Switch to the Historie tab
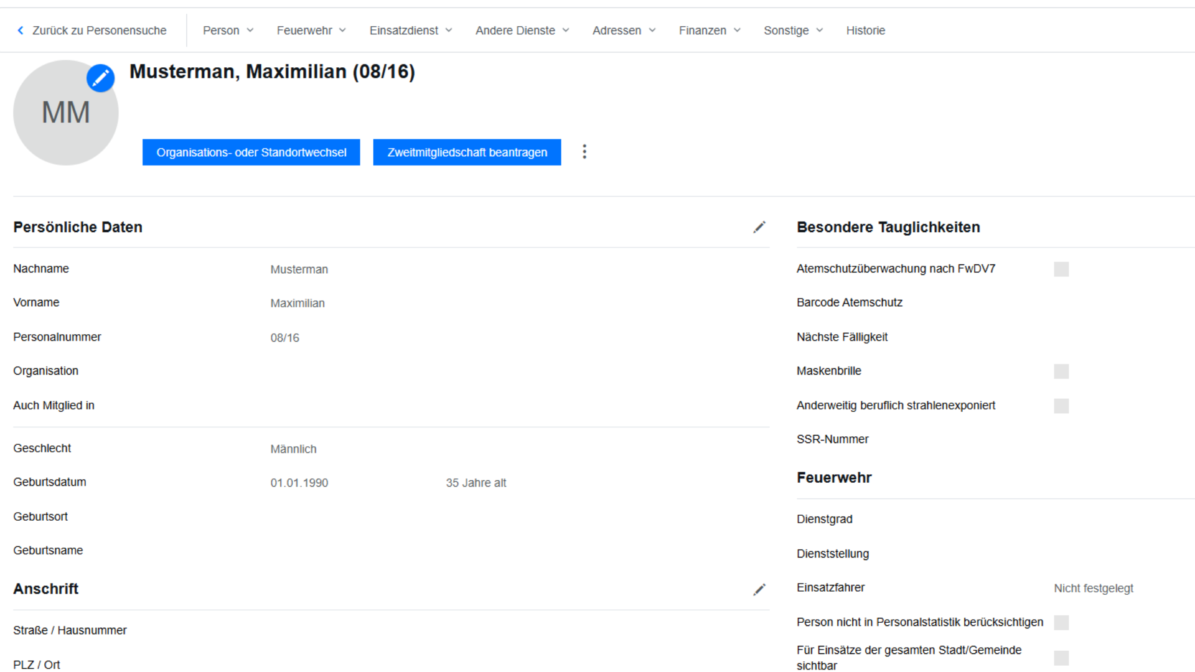This screenshot has width=1195, height=672. pyautogui.click(x=865, y=30)
